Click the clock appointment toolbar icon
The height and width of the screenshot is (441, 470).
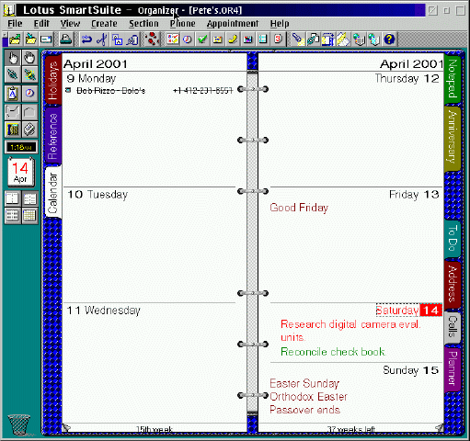point(187,40)
